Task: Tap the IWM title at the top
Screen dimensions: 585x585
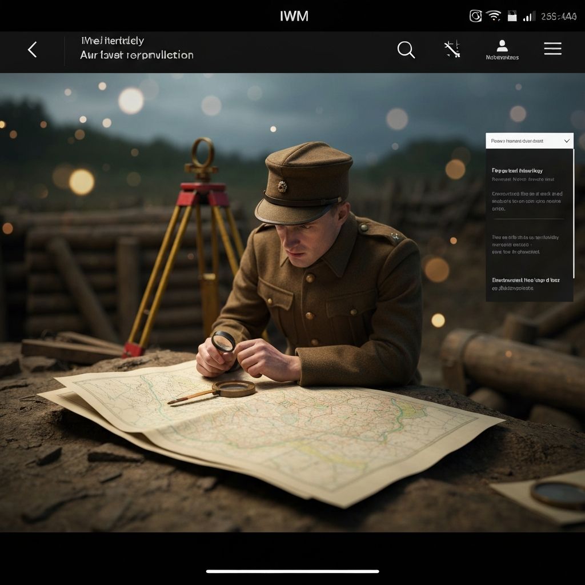Action: (294, 16)
